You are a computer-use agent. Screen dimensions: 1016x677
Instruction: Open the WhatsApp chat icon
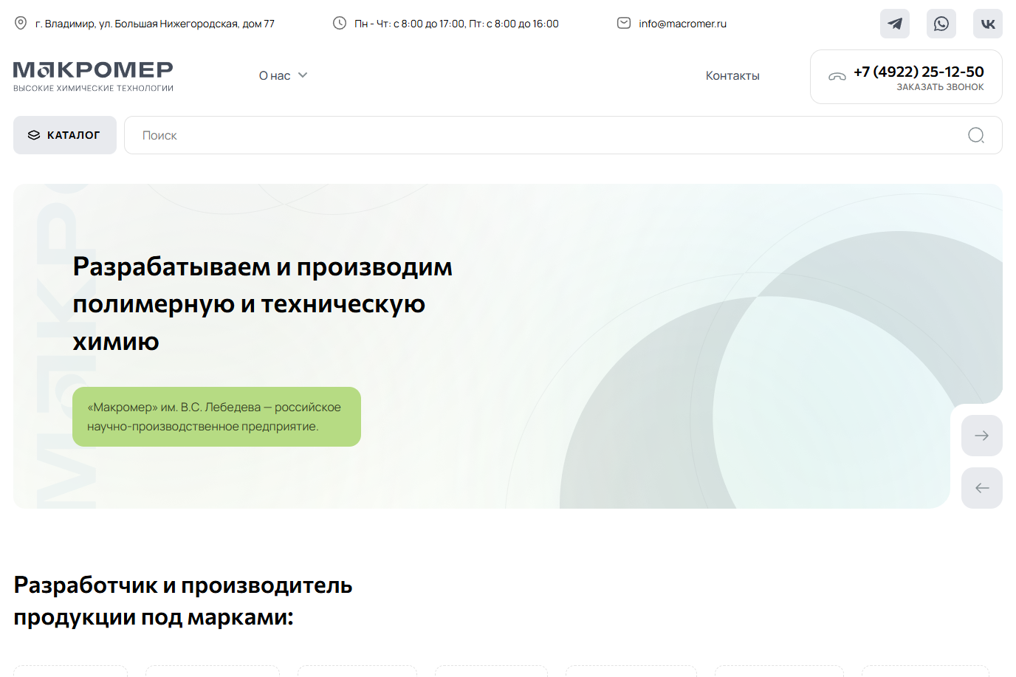coord(941,24)
